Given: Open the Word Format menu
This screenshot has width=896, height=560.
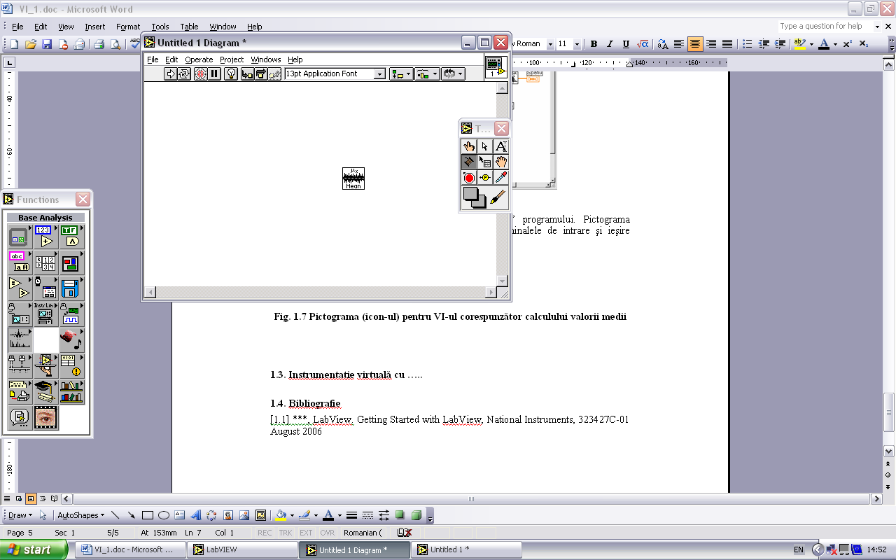Looking at the screenshot, I should (128, 27).
